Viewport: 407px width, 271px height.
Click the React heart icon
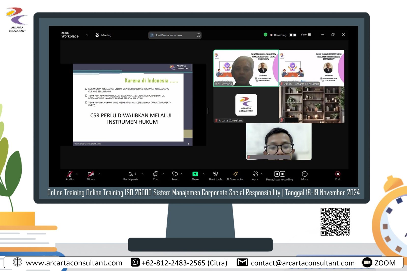[x=175, y=174]
